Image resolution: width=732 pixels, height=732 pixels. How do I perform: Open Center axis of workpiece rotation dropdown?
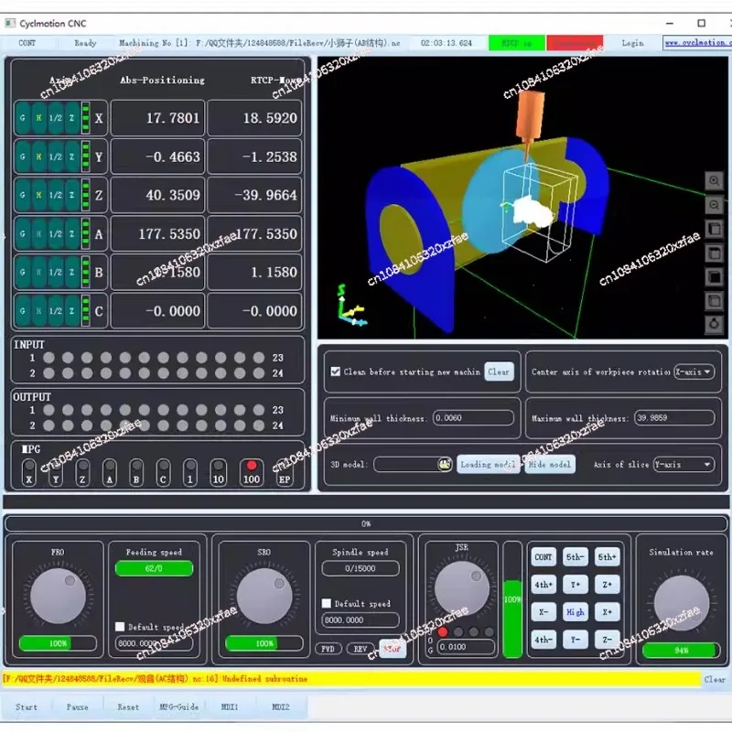pyautogui.click(x=694, y=371)
